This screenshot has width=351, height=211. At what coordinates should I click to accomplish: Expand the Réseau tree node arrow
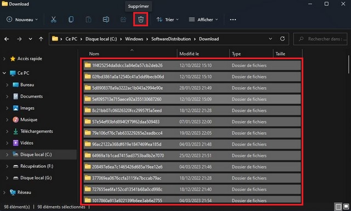4,192
